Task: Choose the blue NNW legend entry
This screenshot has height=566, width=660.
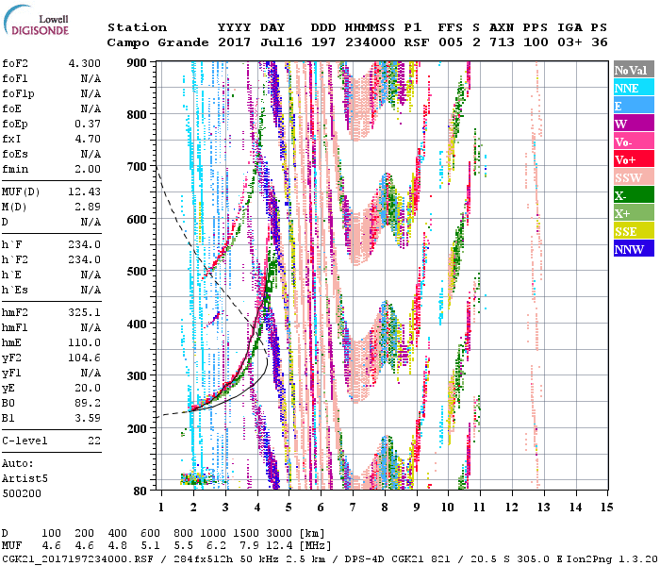Action: tap(633, 249)
